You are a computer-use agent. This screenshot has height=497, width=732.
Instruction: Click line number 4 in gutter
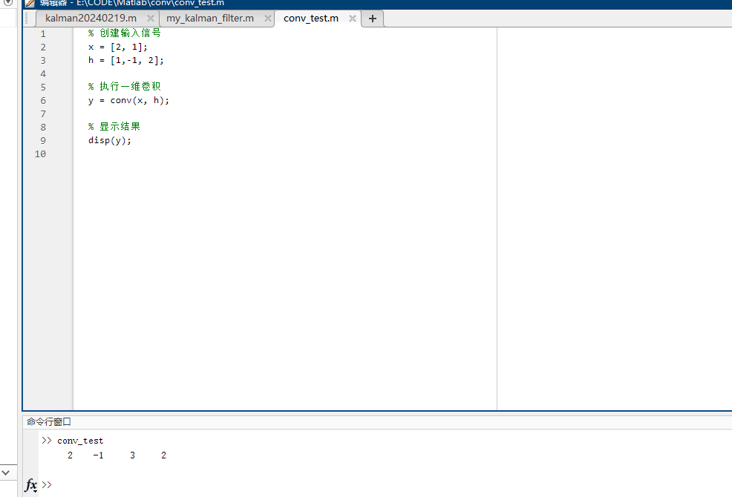pos(43,73)
